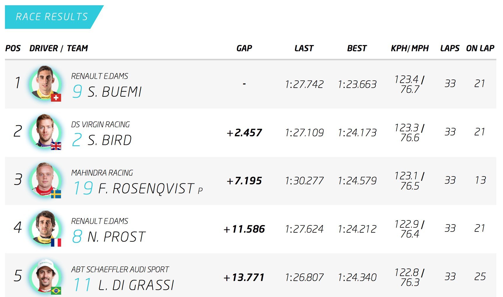This screenshot has width=503, height=297.
Task: Click the S. BUEMI driver name
Action: pyautogui.click(x=114, y=92)
